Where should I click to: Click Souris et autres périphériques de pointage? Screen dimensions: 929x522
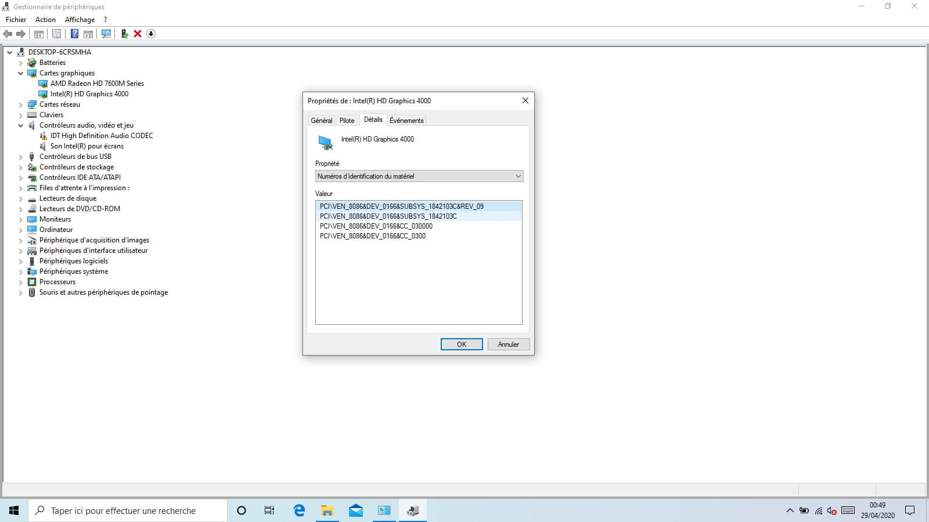pos(103,292)
